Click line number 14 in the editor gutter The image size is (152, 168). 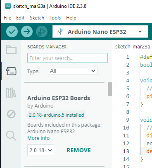[126, 159]
